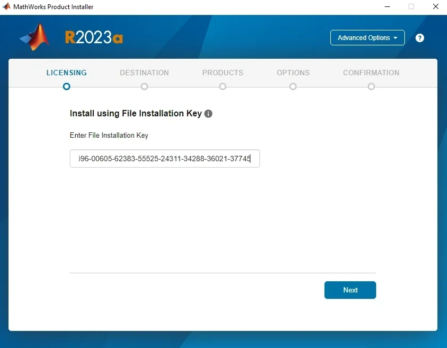Viewport: 447px width, 348px height.
Task: Click the disabled maximize window button
Action: point(411,6)
